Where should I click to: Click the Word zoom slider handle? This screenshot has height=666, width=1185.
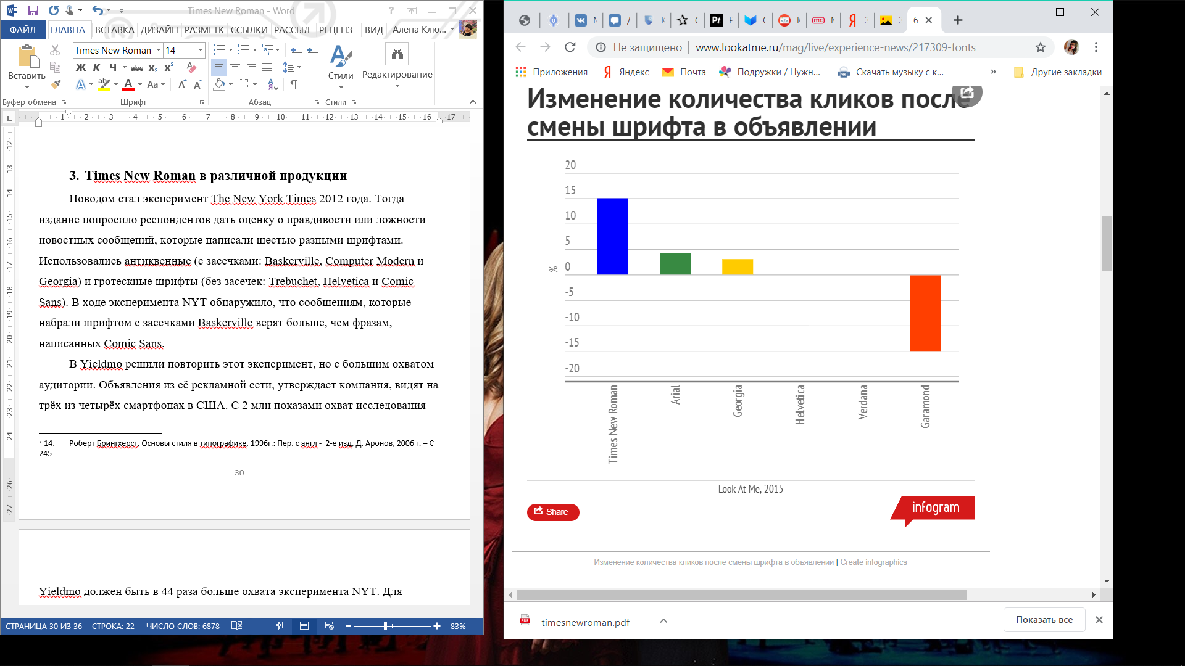coord(385,626)
